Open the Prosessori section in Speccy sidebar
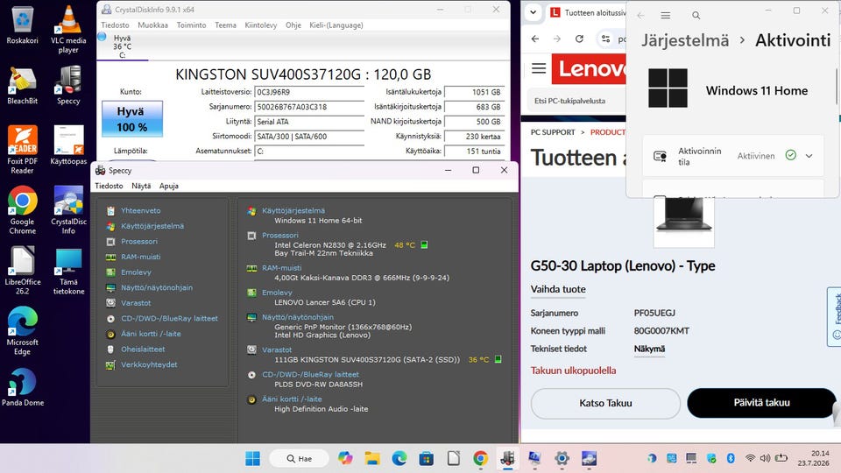841x473 pixels. (x=139, y=242)
